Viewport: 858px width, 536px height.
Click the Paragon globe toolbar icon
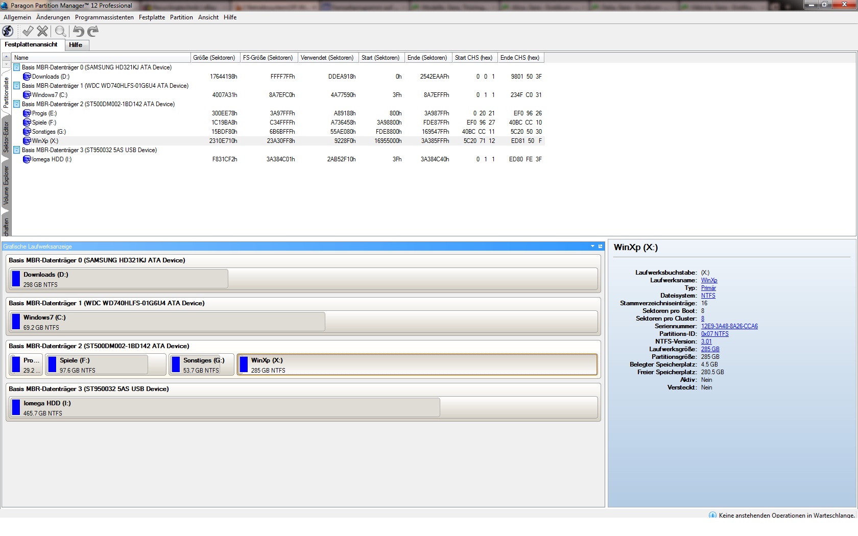coord(8,31)
